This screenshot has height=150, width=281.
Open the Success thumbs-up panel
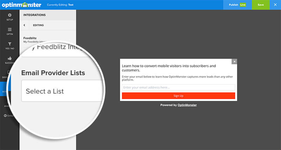pos(10,60)
